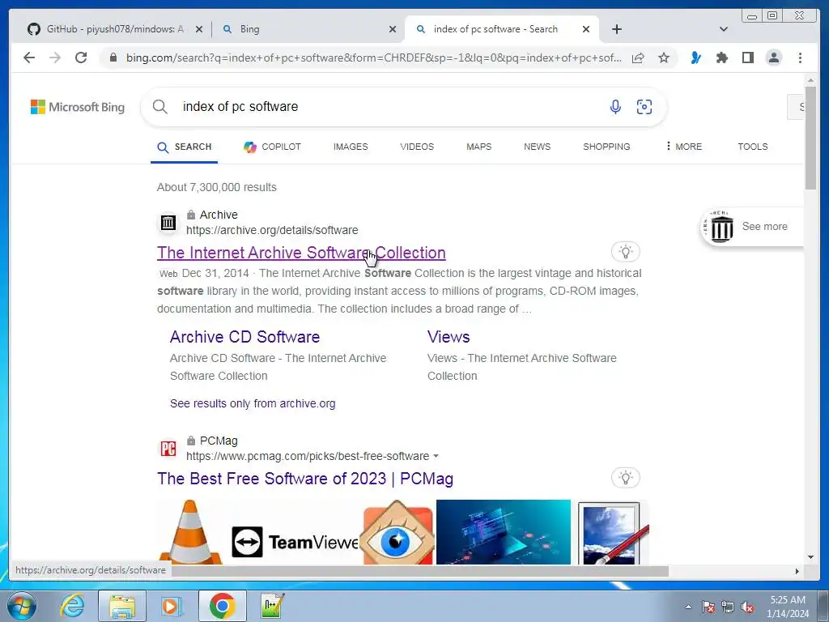Screen dimensions: 829x622
Task: Click the Microsoft Bing logo
Action: click(x=78, y=107)
